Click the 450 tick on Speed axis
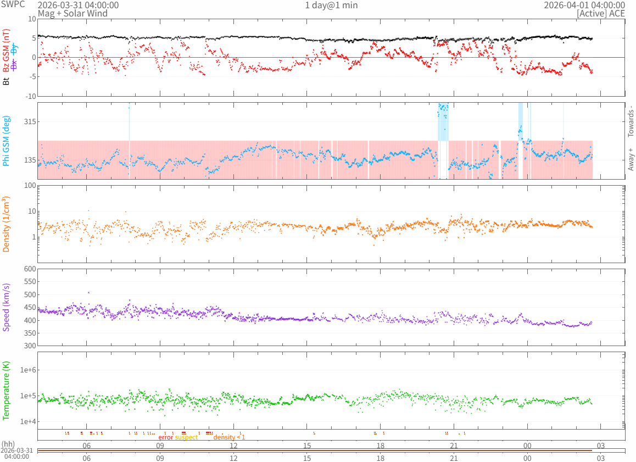Viewport: 636px width, 462px height. point(30,308)
